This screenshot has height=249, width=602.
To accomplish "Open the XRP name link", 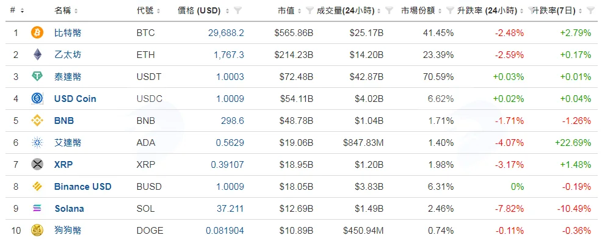I will pyautogui.click(x=63, y=165).
